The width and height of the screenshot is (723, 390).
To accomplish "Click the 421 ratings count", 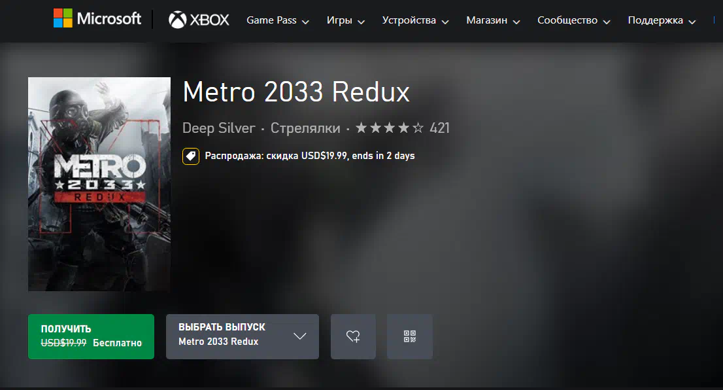I will 439,128.
